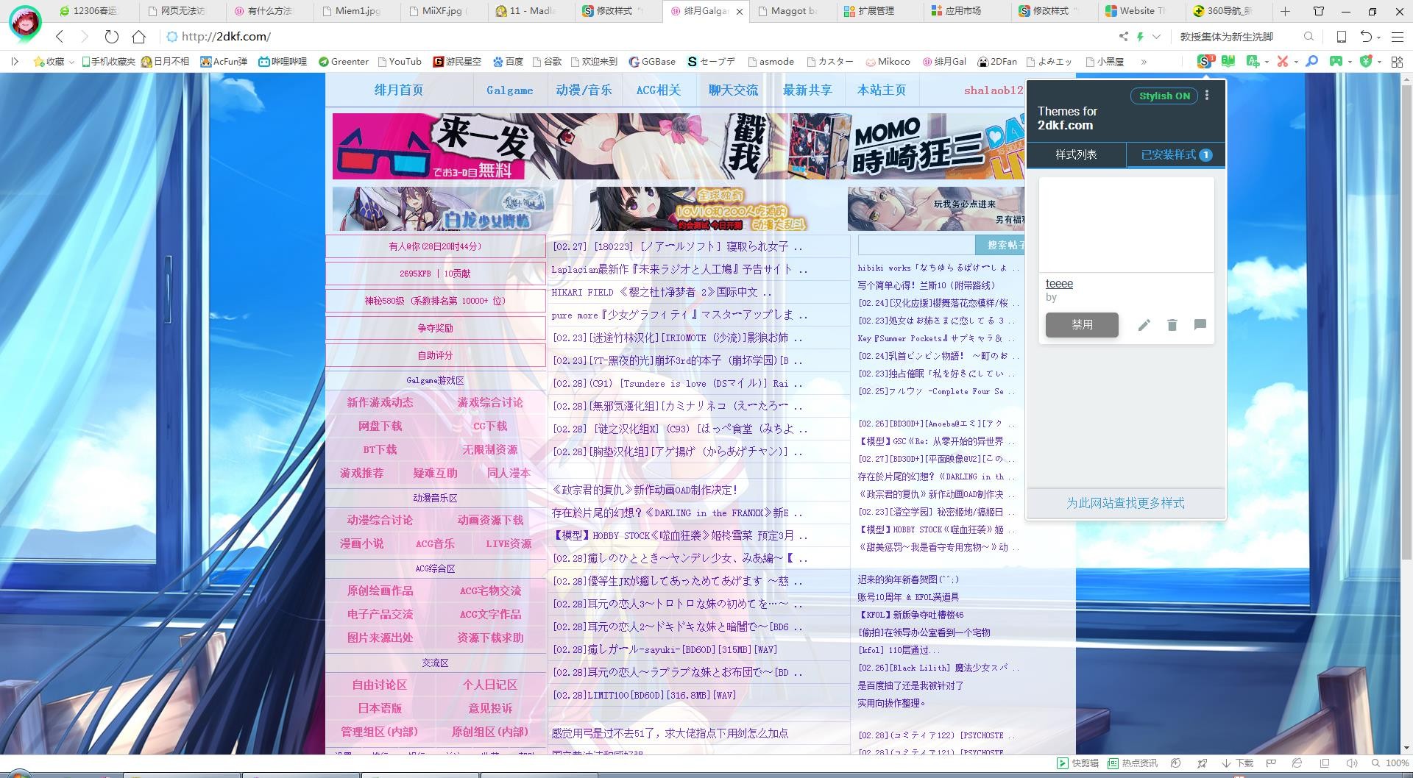Image resolution: width=1413 pixels, height=778 pixels.
Task: Disable the teeee style with the 禁用 button
Action: [x=1082, y=325]
